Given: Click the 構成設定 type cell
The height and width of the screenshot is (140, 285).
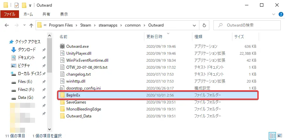Looking at the screenshot, I should (x=202, y=88).
